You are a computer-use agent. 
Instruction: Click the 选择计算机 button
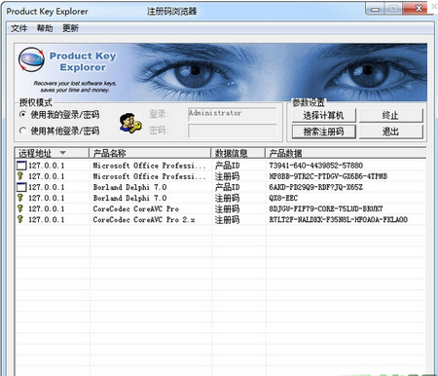pos(324,115)
